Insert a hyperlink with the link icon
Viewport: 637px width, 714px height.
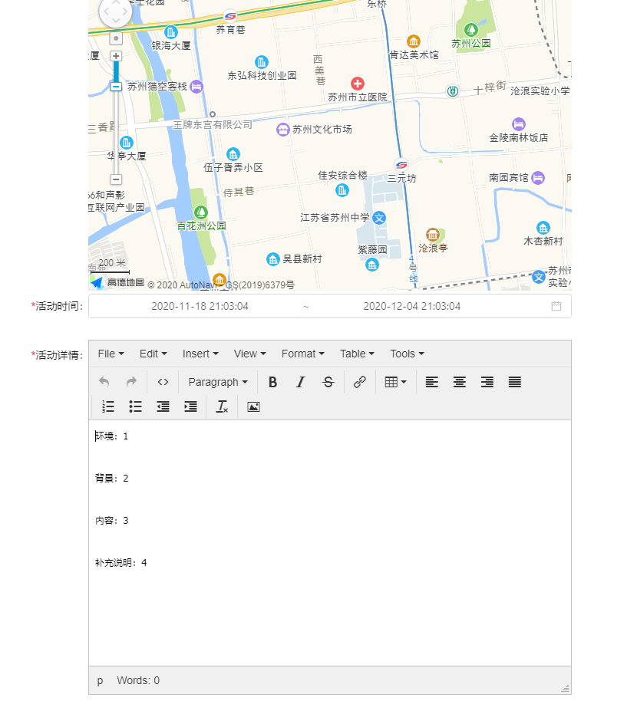pos(359,382)
